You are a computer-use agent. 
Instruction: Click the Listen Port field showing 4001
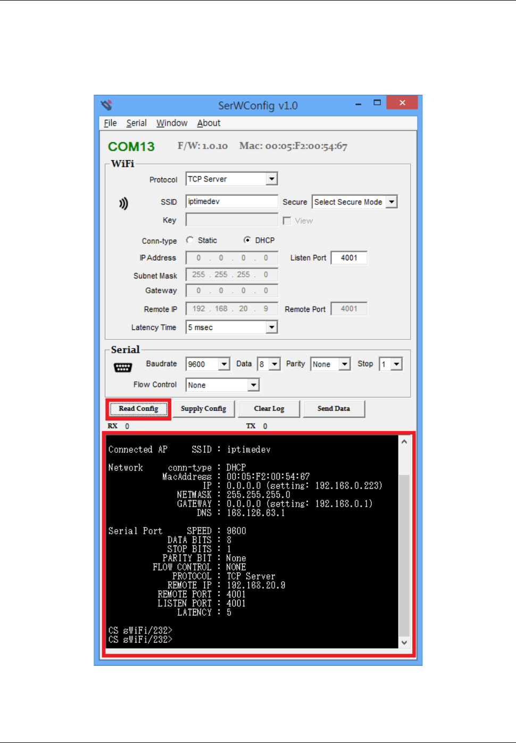[349, 258]
